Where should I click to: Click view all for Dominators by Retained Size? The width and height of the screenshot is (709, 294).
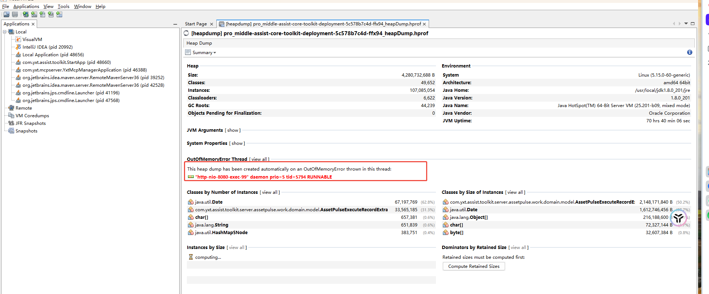(x=518, y=248)
